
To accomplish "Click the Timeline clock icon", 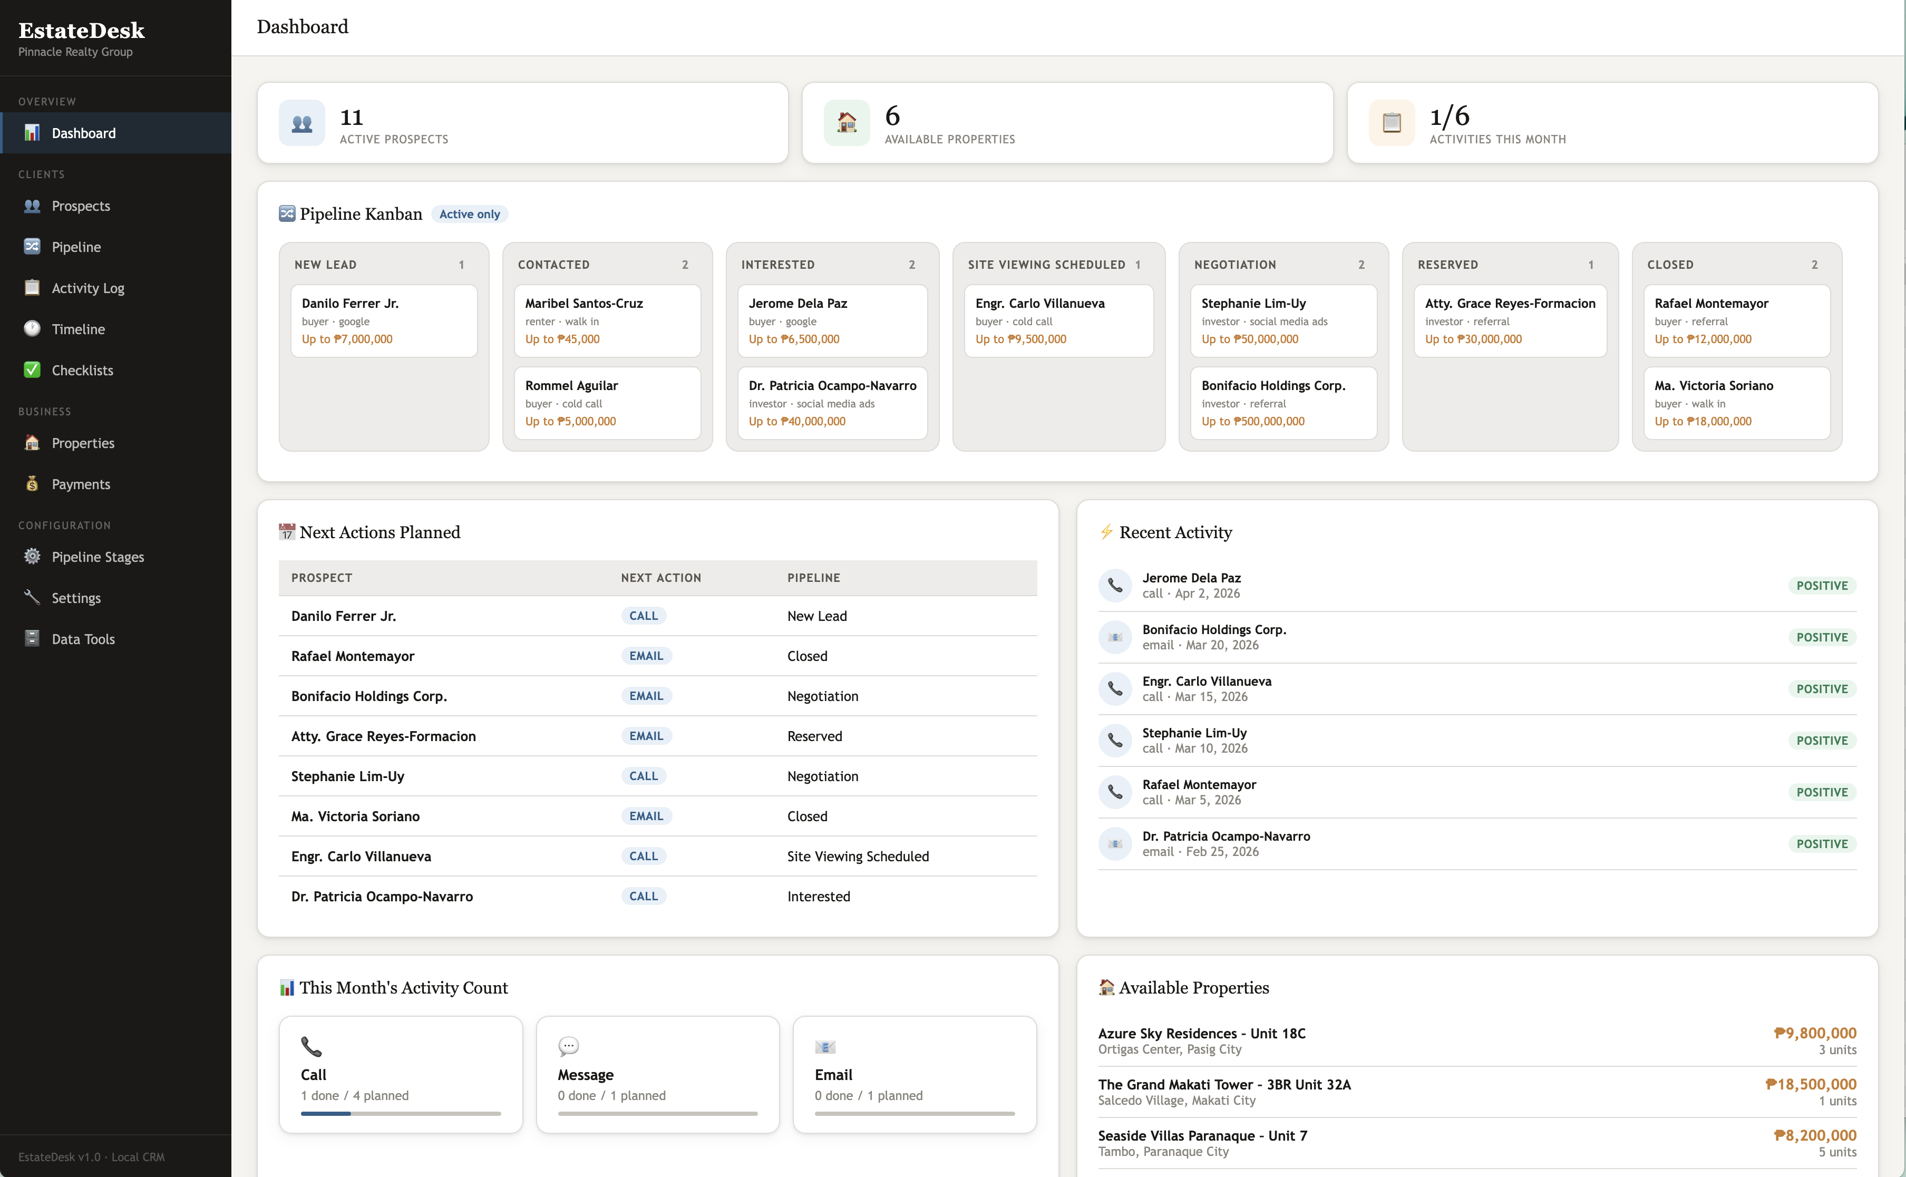I will pos(32,328).
